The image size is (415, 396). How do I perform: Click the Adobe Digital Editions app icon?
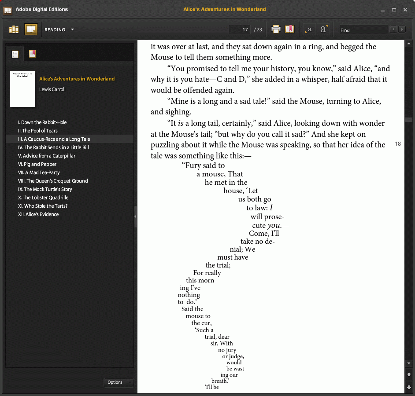tap(7, 10)
